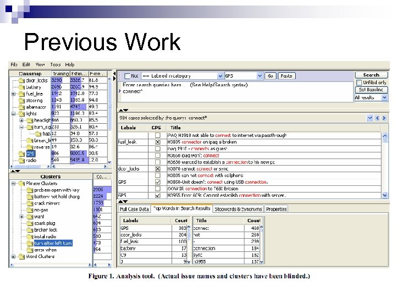Image resolution: width=396 pixels, height=297 pixels.
Task: Click folder icon for crack mirrors cluster
Action: pyautogui.click(x=30, y=203)
